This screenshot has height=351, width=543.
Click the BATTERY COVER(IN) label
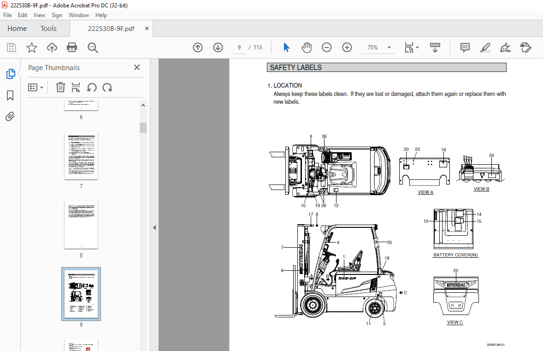(x=455, y=255)
